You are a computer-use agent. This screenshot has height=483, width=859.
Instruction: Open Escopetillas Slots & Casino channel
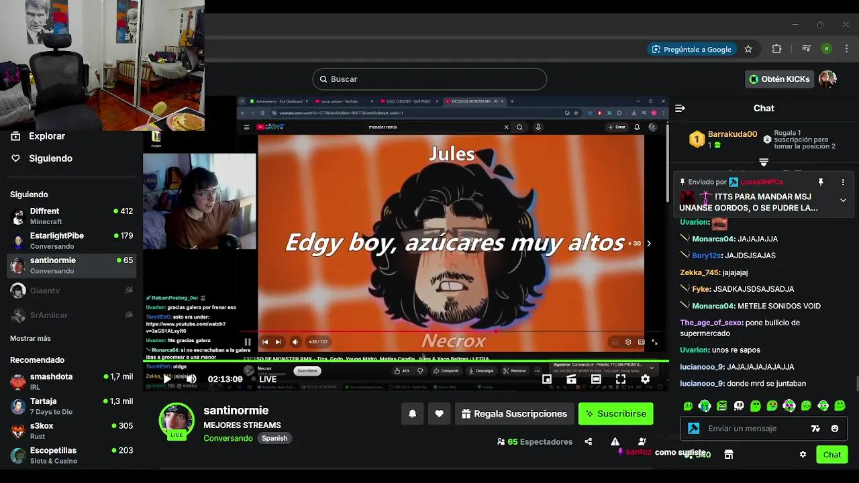click(72, 455)
